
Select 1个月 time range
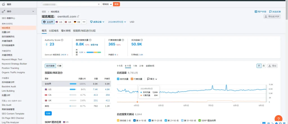tap(120, 66)
